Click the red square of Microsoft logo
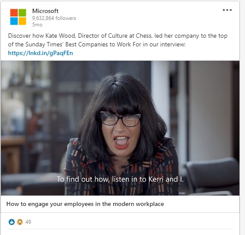This screenshot has height=235, width=245. (14, 13)
